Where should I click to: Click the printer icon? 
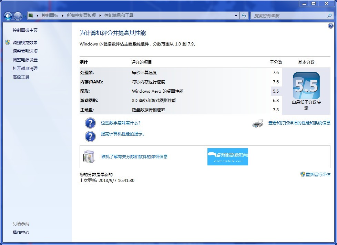coord(258,123)
